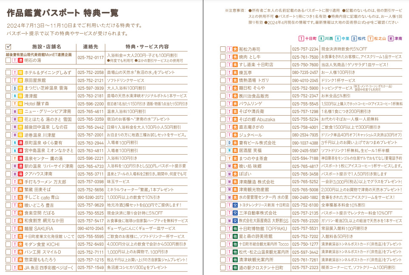
Task: Click the 他 icon beside 星と森の詩美術館
Action: coord(235,236)
